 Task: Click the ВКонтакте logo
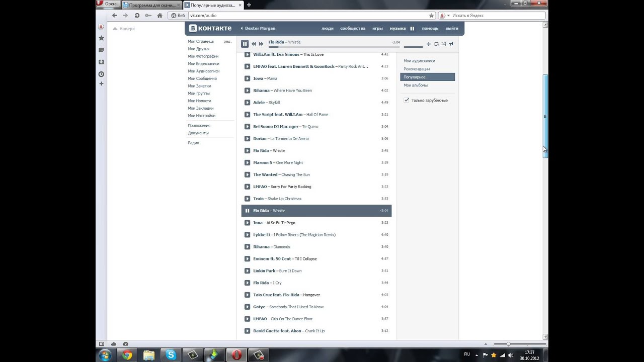click(210, 28)
